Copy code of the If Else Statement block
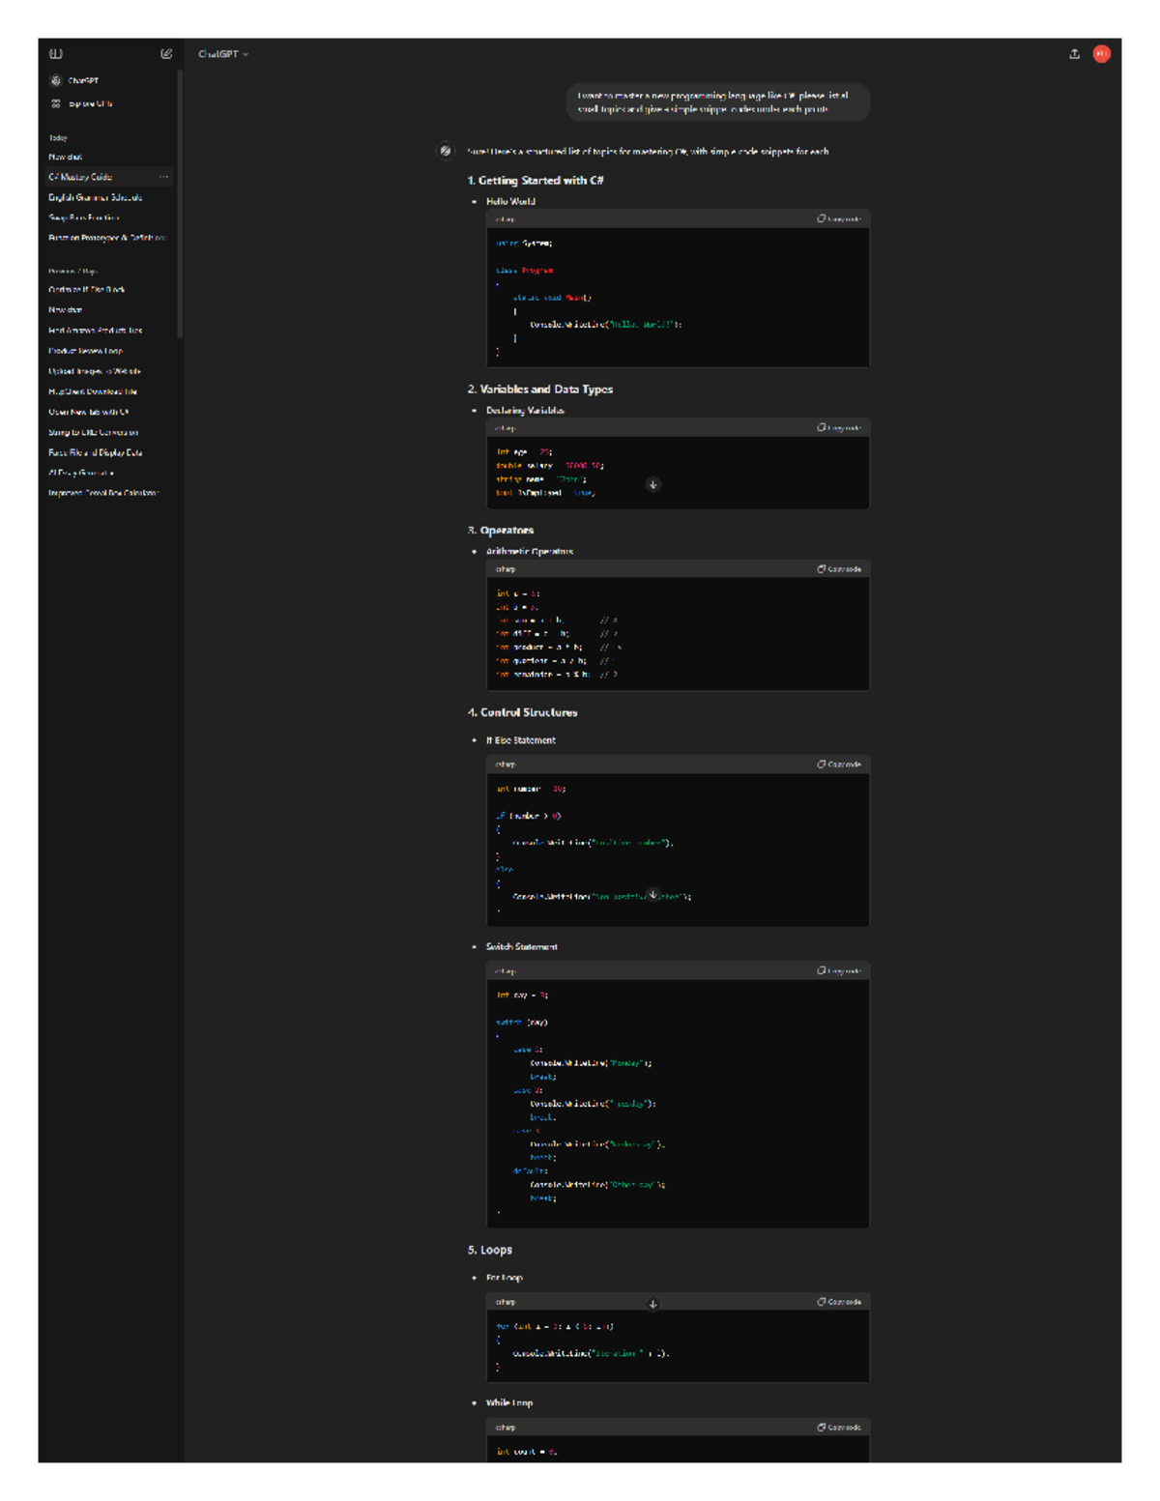1160x1501 pixels. [x=839, y=765]
